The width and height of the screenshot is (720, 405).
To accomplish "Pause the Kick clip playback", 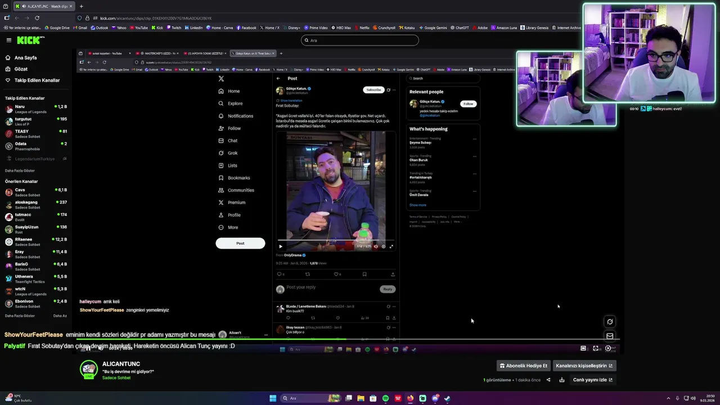I will pyautogui.click(x=87, y=349).
